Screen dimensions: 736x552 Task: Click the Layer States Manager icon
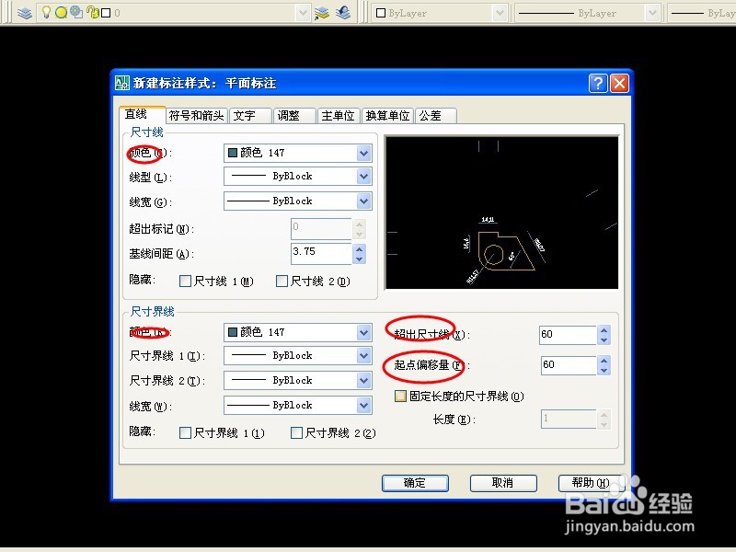(x=342, y=13)
